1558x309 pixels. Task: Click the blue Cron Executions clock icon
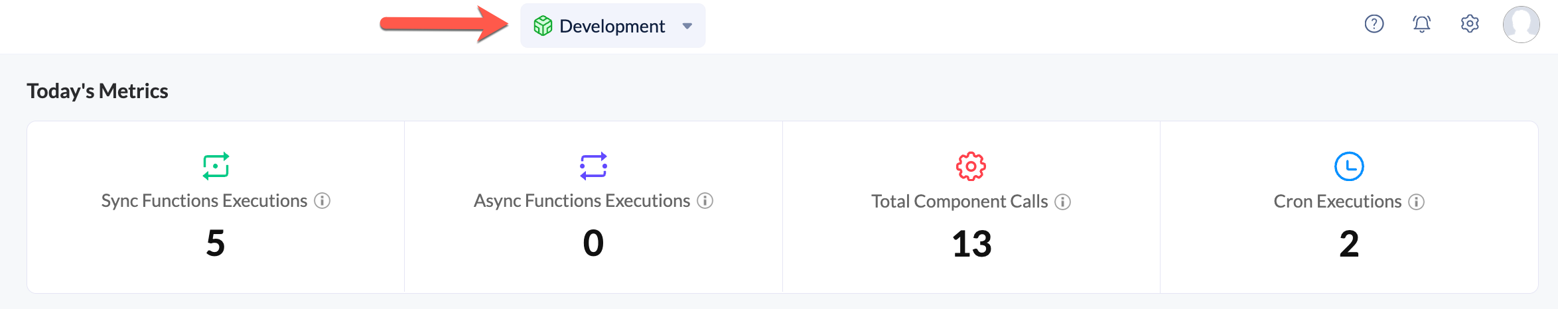tap(1349, 166)
